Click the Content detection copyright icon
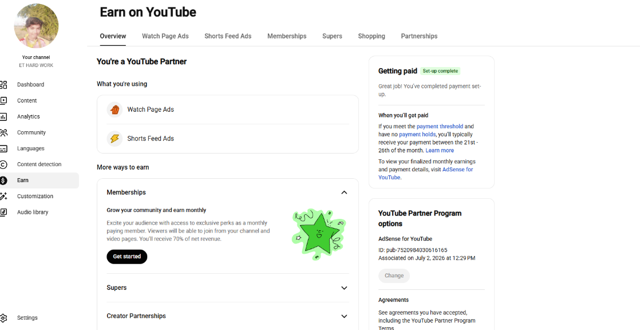This screenshot has width=640, height=330. (x=3, y=164)
